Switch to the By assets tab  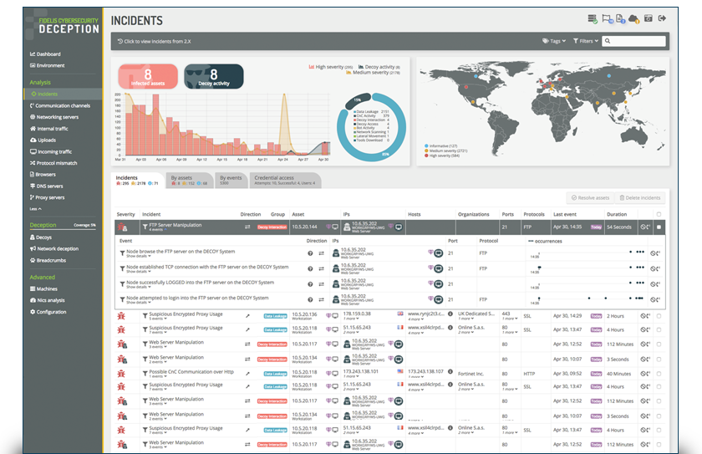coord(190,180)
